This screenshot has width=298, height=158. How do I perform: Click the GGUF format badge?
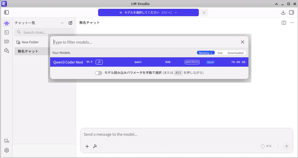click(x=211, y=62)
